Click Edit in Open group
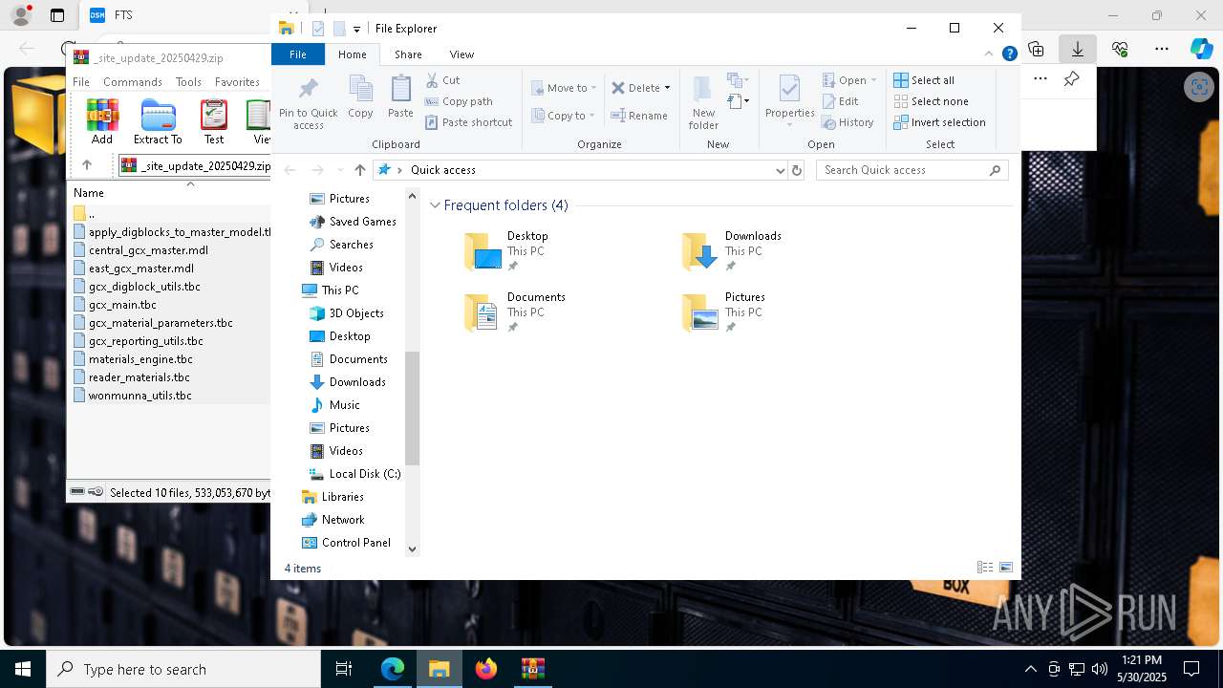1223x688 pixels. point(840,101)
